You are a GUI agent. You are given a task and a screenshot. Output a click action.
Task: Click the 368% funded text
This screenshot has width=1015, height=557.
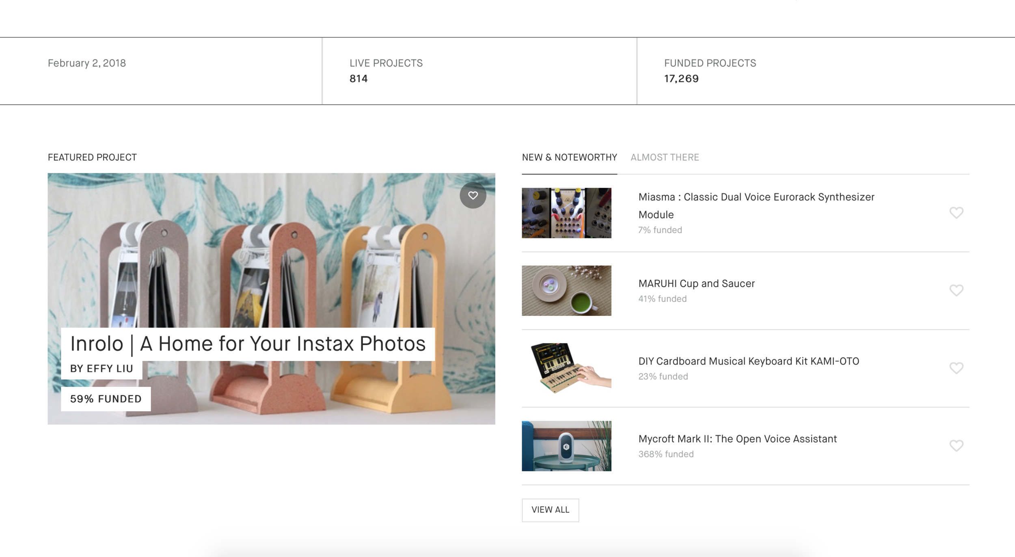pos(666,454)
